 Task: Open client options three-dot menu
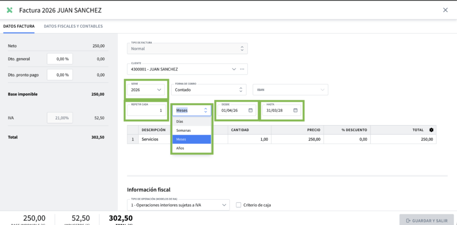pos(242,69)
